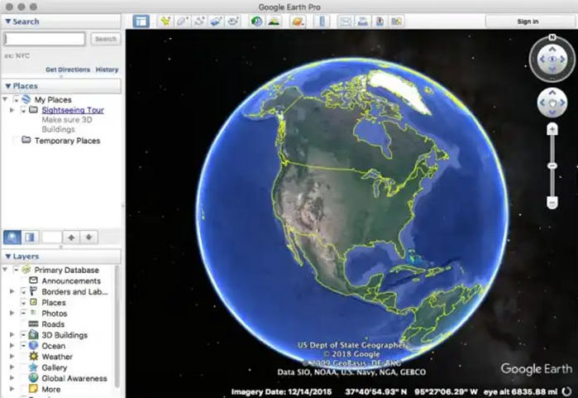Click the panel split-view button beside magnifier
Screen dimensions: 578x398
point(30,237)
